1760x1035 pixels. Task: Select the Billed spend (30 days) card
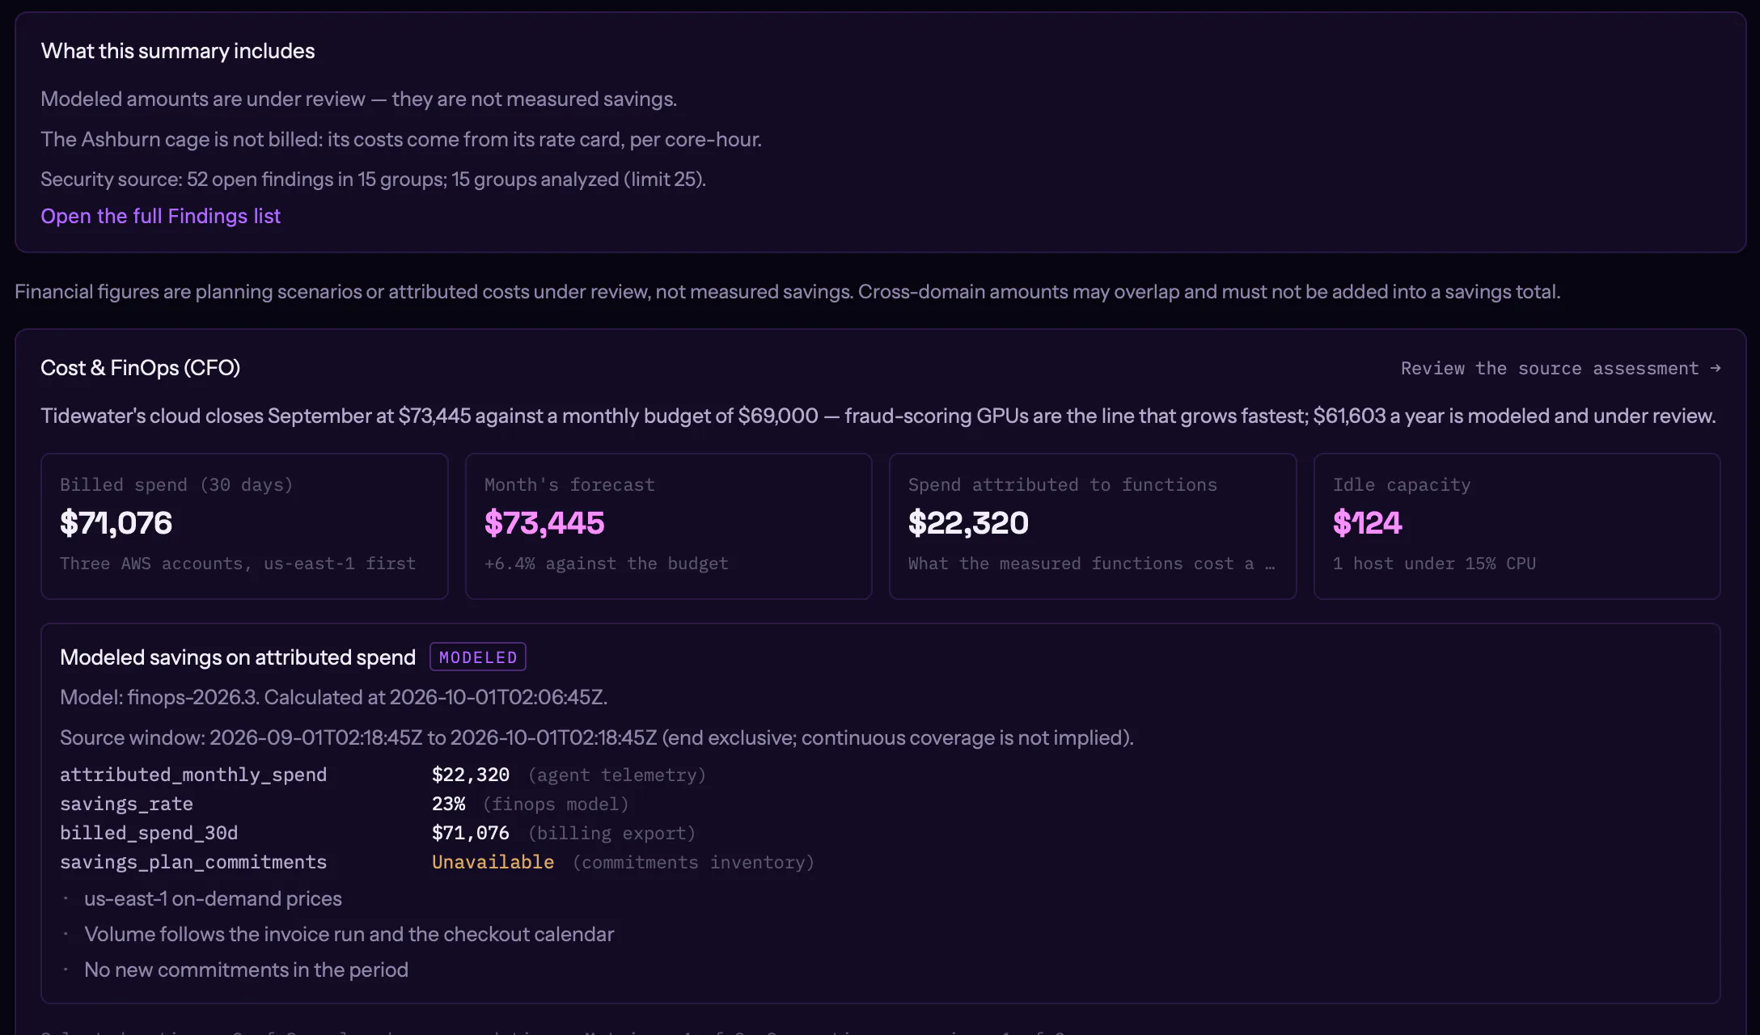click(244, 526)
